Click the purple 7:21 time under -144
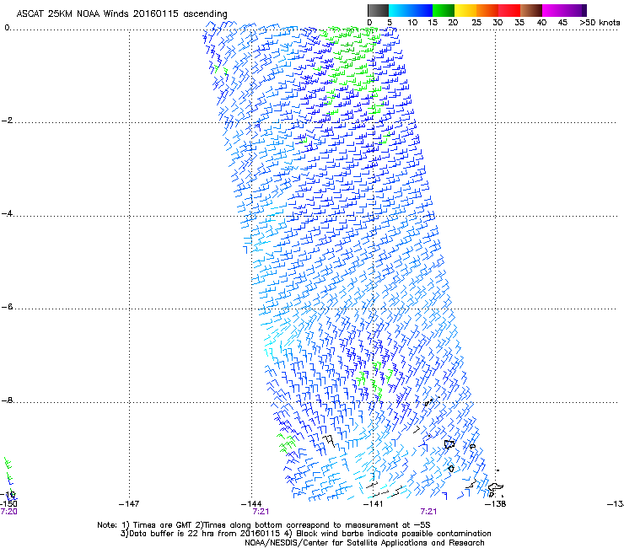This screenshot has width=624, height=548. click(x=261, y=512)
